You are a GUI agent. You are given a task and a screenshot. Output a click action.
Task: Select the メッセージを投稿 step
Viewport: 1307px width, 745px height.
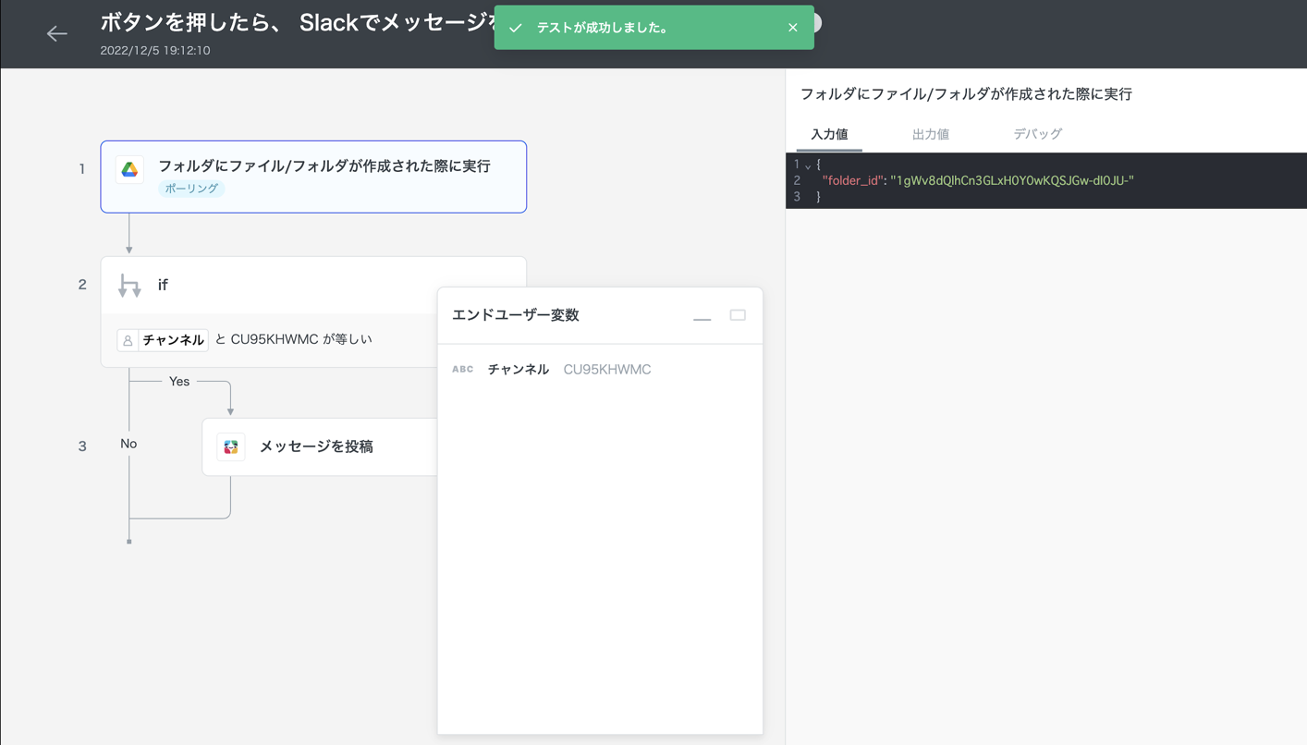pos(316,446)
